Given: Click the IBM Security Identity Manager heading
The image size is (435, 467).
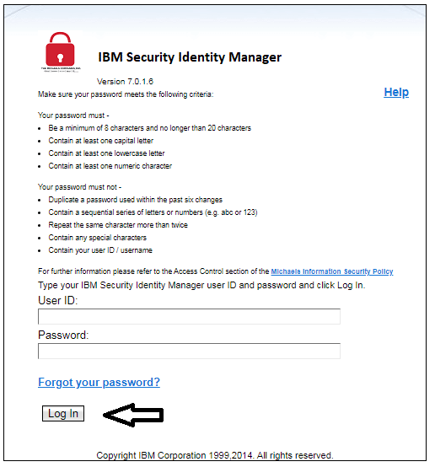Looking at the screenshot, I should coord(190,56).
